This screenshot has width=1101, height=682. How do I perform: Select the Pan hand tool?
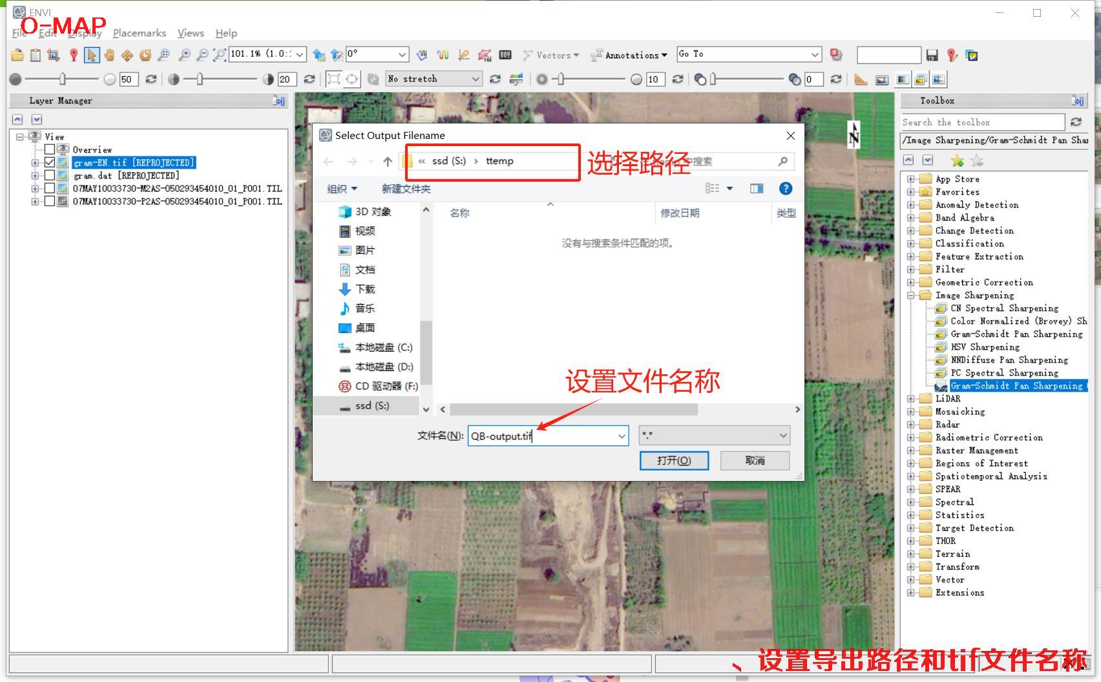(x=109, y=55)
